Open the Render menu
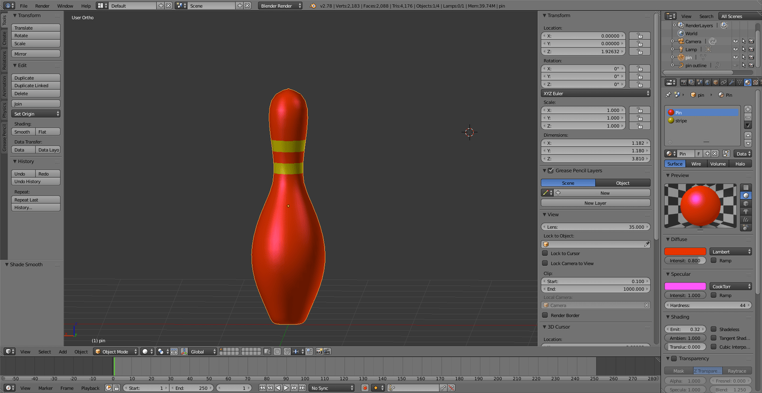Image resolution: width=762 pixels, height=393 pixels. [x=42, y=5]
